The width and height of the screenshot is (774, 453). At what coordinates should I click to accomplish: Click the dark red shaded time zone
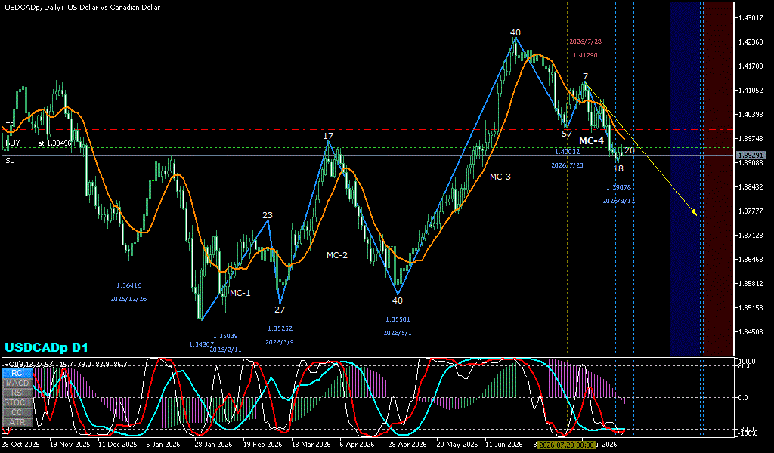point(719,177)
